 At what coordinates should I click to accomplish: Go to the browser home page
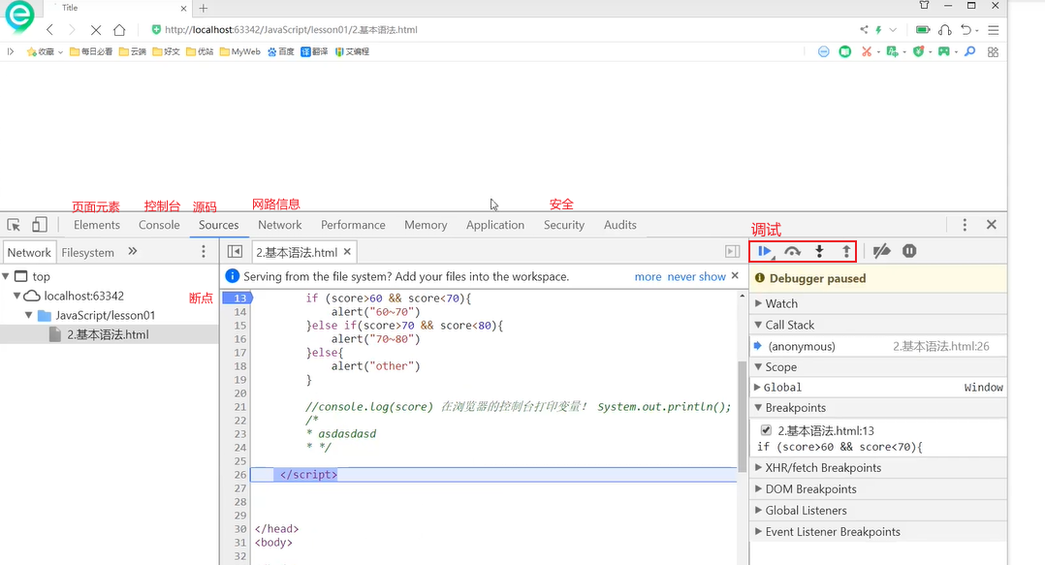click(x=119, y=29)
